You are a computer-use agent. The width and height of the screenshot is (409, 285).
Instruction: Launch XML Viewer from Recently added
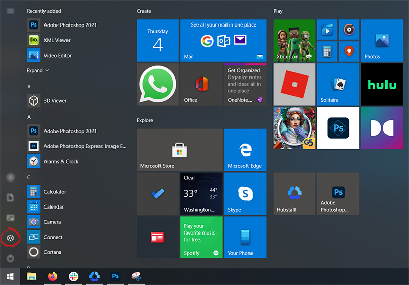[x=77, y=40]
